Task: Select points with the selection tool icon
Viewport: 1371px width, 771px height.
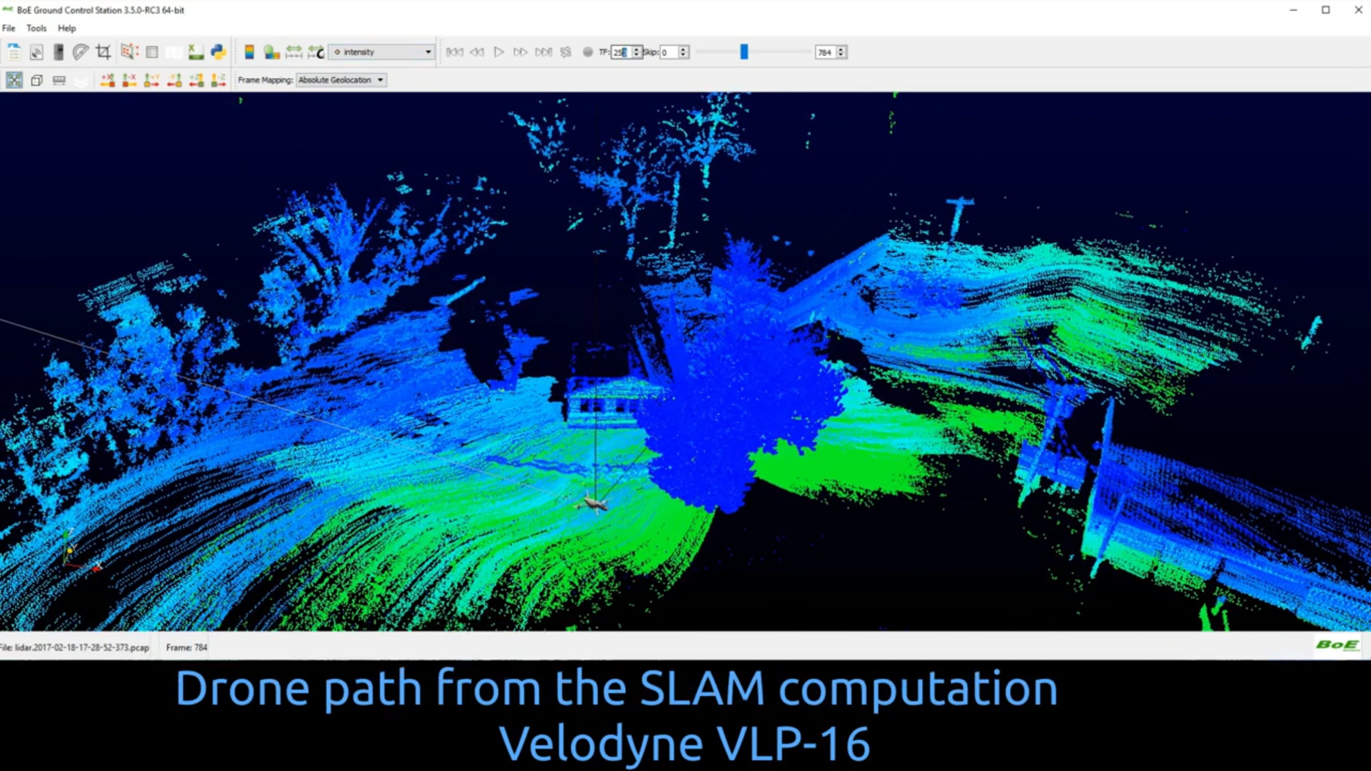Action: (129, 52)
